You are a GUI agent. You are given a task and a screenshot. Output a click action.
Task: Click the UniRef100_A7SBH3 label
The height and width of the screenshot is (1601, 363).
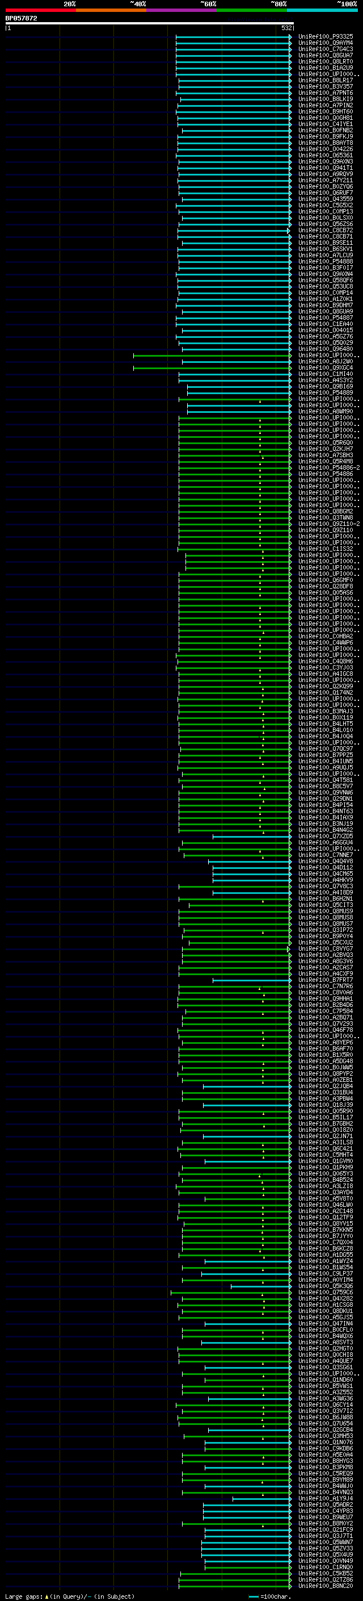tap(326, 455)
